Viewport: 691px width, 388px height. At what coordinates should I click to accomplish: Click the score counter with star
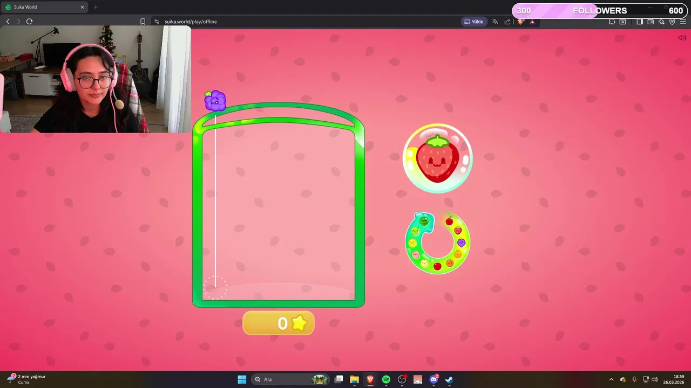[x=279, y=323]
